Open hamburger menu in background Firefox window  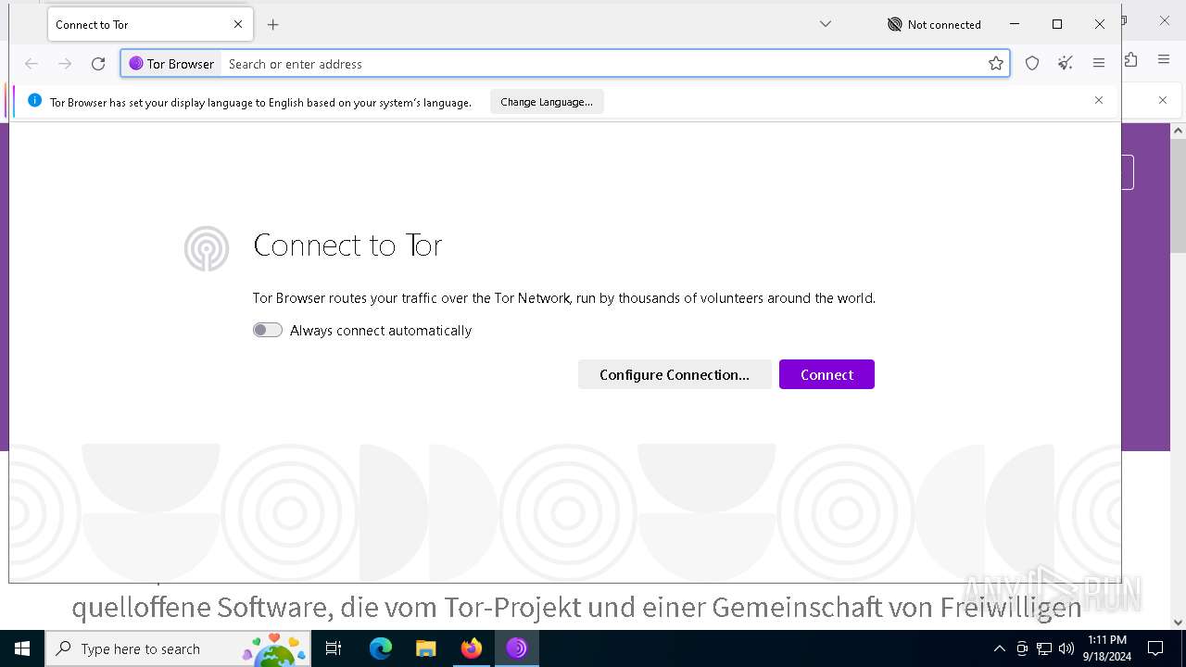pos(1164,59)
